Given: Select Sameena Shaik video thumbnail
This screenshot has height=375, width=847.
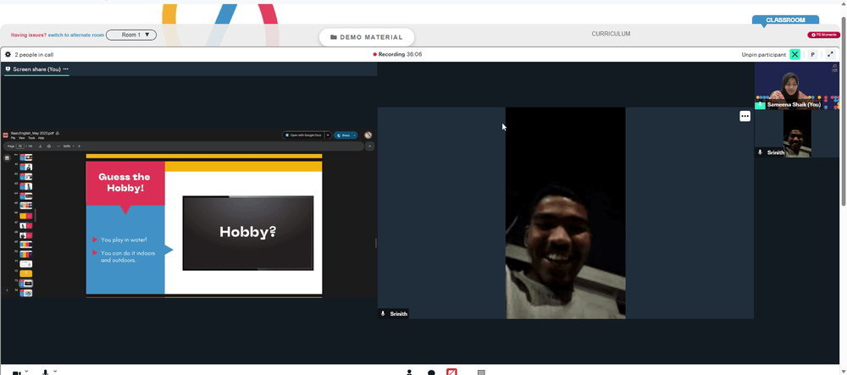Looking at the screenshot, I should [x=797, y=85].
